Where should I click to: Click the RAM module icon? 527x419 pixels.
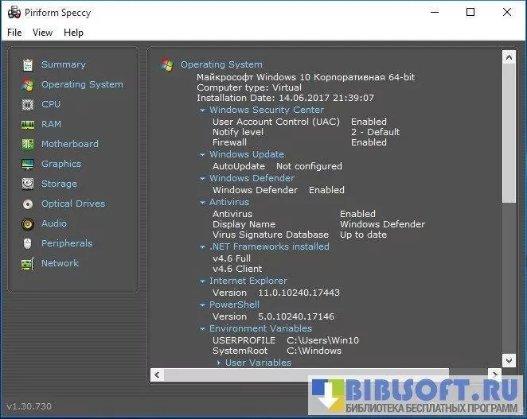(x=28, y=124)
